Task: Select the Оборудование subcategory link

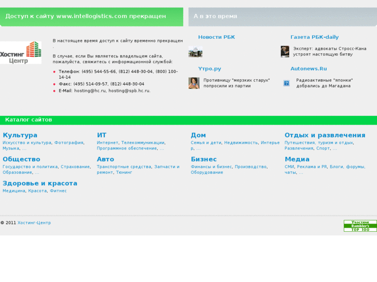Action: tap(207, 172)
